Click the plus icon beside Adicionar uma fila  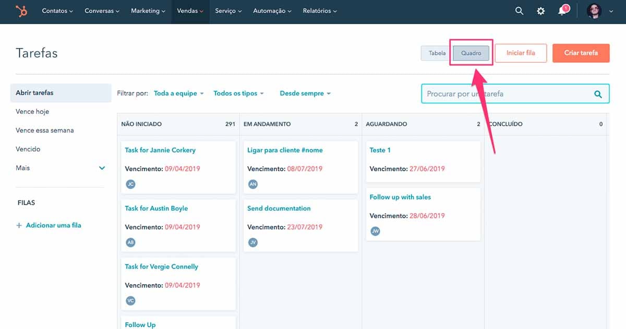(x=19, y=226)
